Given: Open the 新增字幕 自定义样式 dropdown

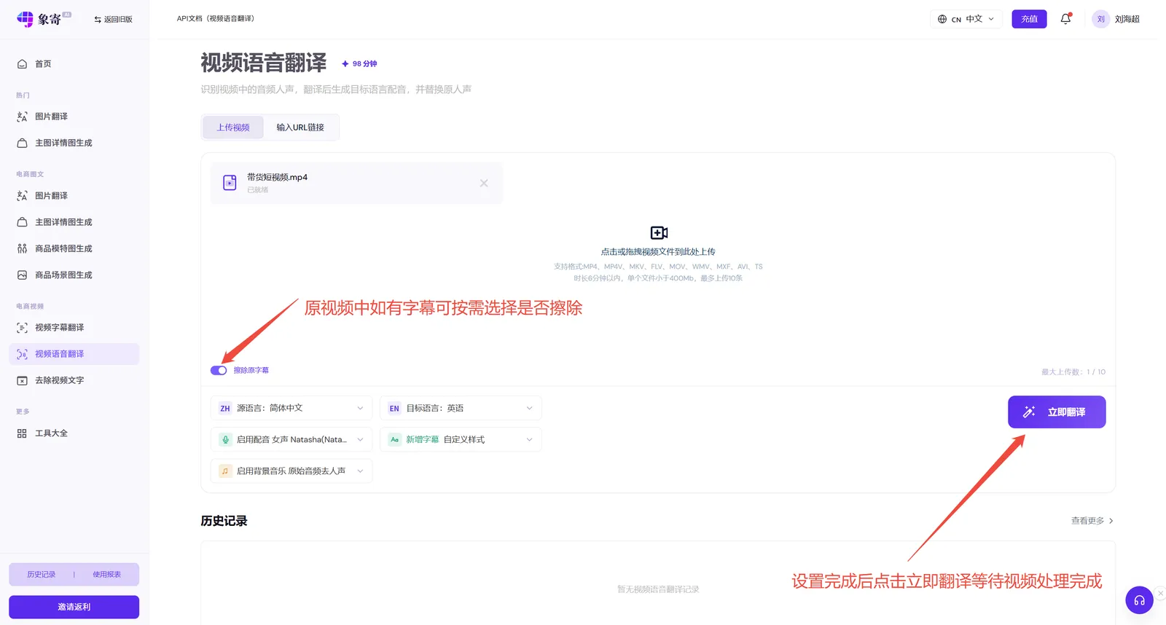Looking at the screenshot, I should 461,439.
